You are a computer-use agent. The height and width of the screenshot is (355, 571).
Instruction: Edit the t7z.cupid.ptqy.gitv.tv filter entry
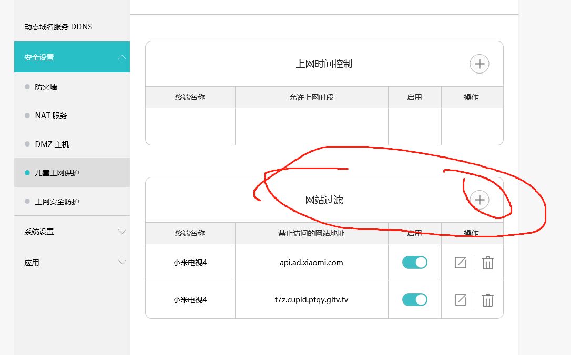tap(460, 300)
